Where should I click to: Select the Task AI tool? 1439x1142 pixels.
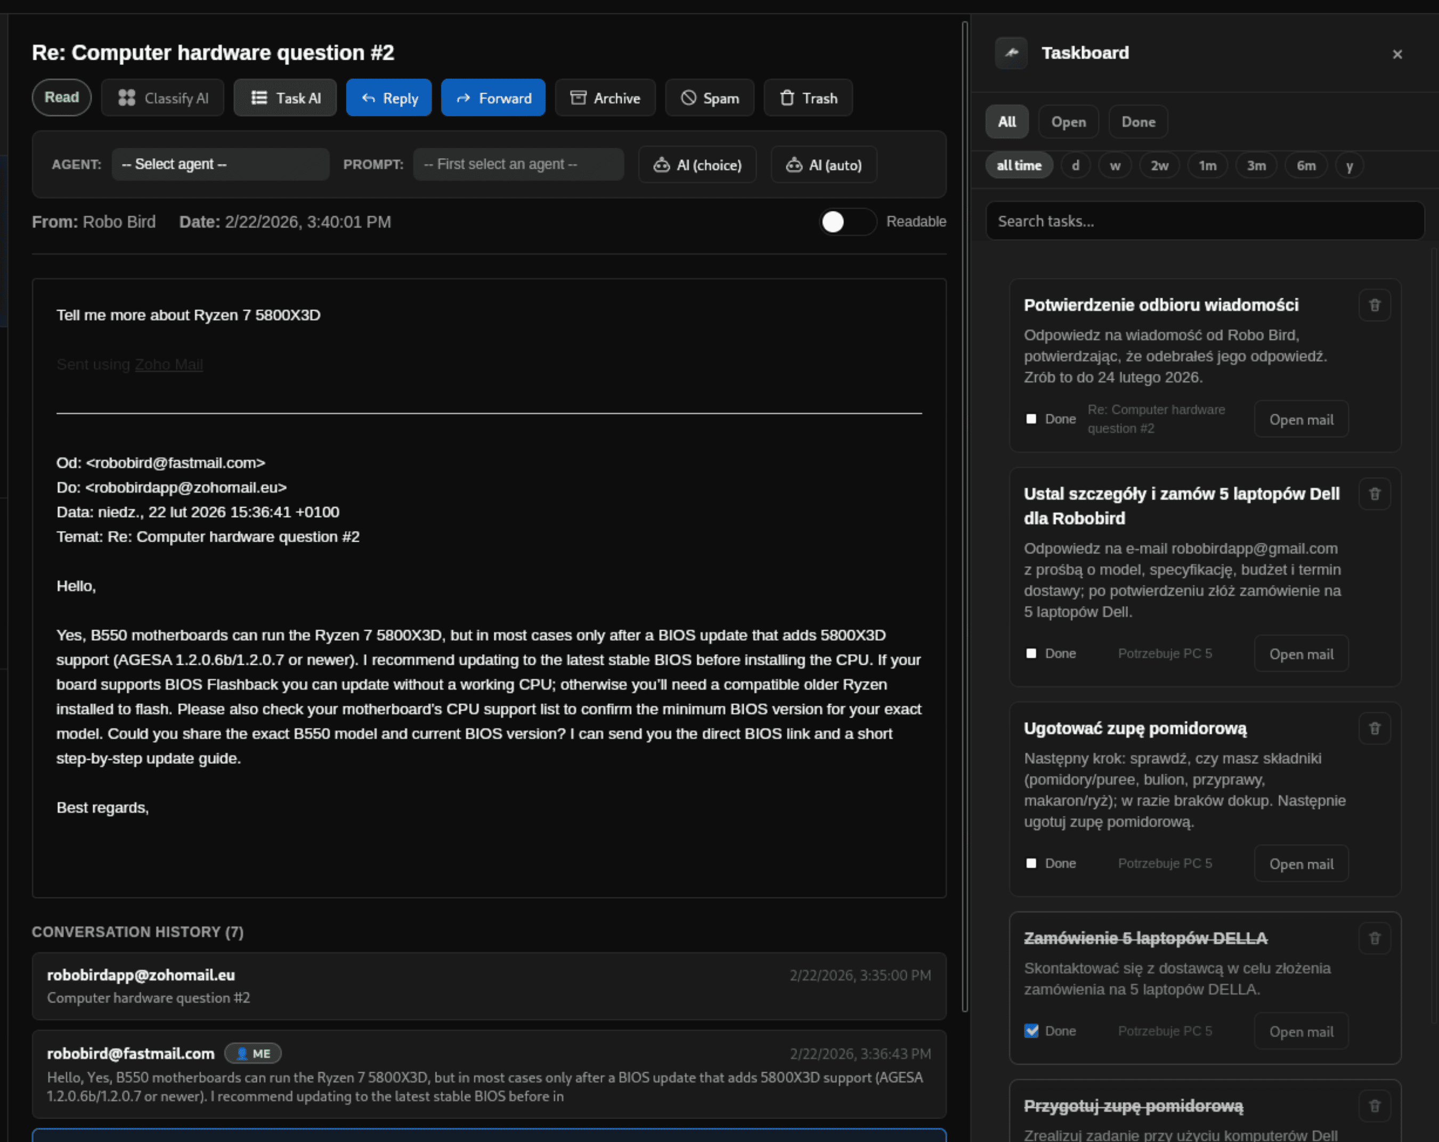[x=285, y=97]
